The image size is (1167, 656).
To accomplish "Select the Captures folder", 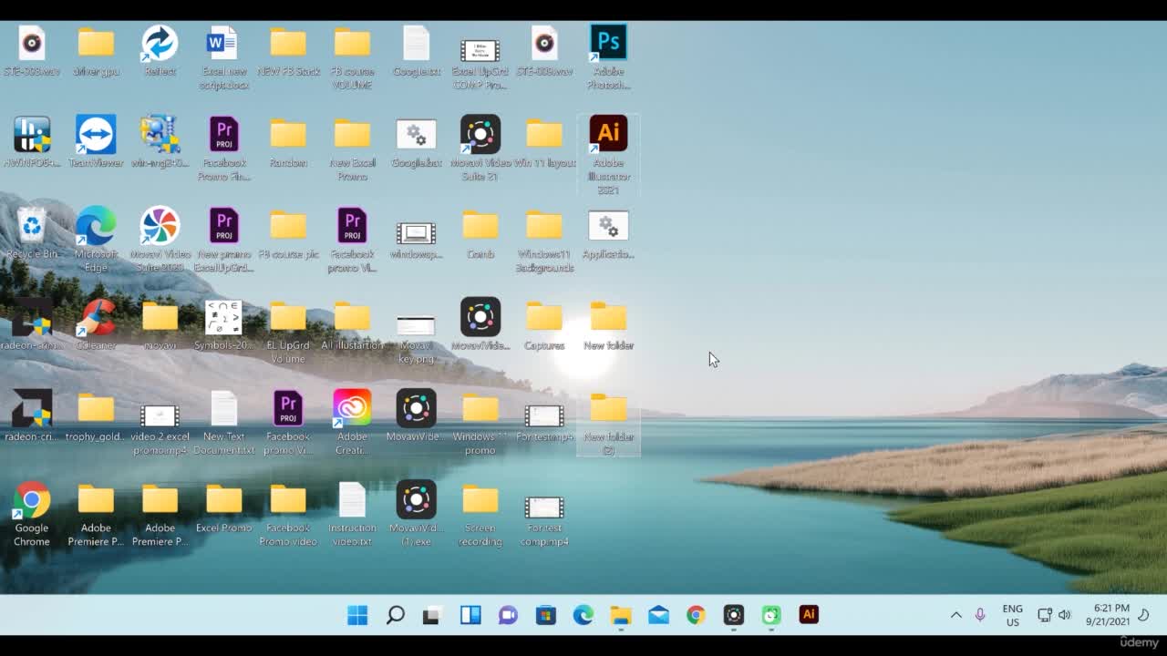I will point(544,323).
